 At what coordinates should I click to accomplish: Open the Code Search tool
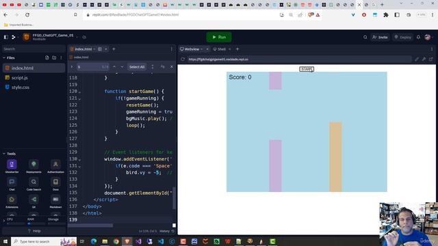click(34, 184)
